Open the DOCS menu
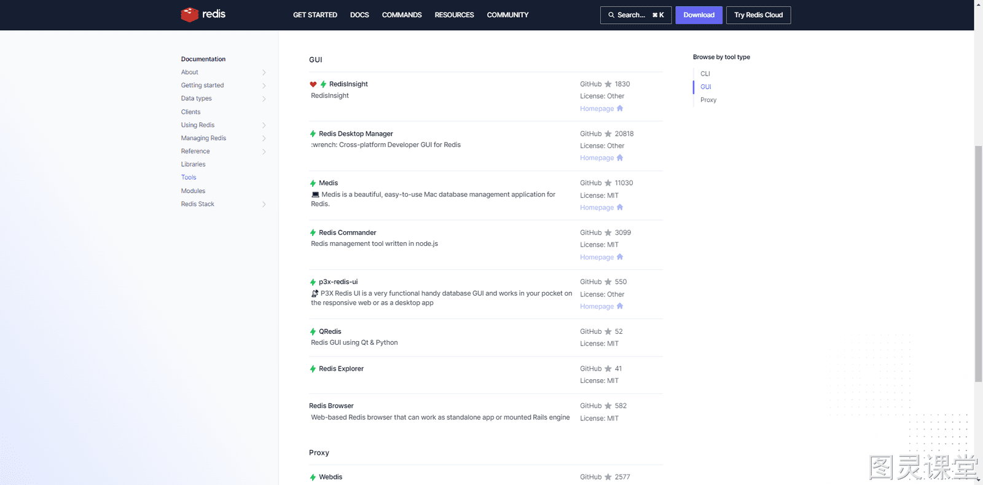983x485 pixels. 359,15
